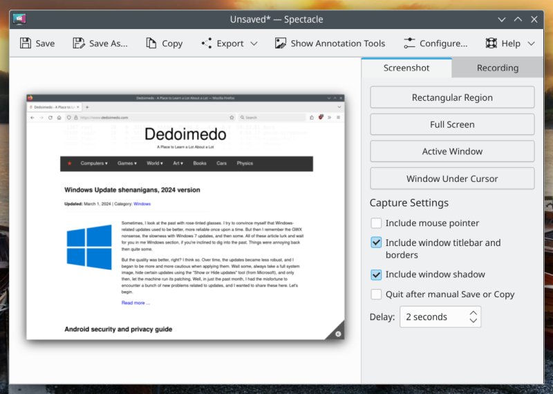Uncheck Include window titlebar and borders
The width and height of the screenshot is (553, 394).
[376, 243]
